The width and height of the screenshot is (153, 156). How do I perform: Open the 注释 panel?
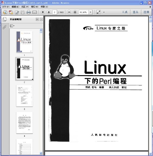146,12
